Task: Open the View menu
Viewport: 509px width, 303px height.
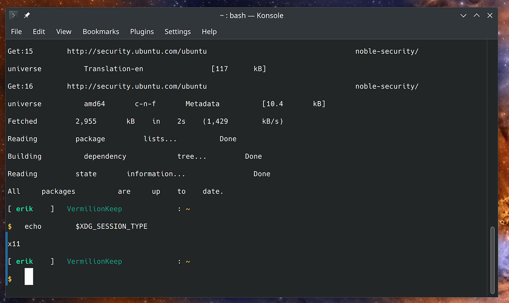Action: [64, 31]
